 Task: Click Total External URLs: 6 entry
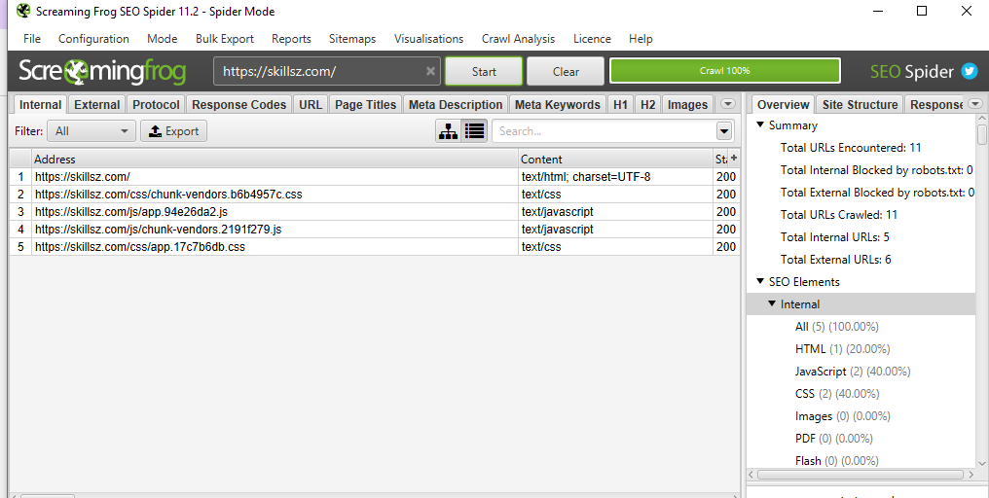836,259
